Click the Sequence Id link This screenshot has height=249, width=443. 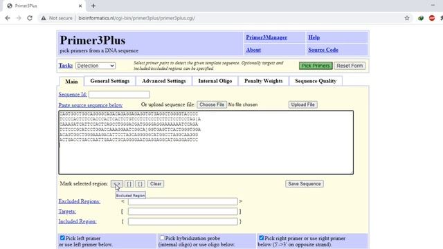point(73,95)
